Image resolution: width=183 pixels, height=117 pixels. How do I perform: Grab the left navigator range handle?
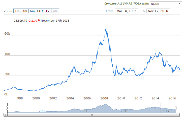point(7,108)
